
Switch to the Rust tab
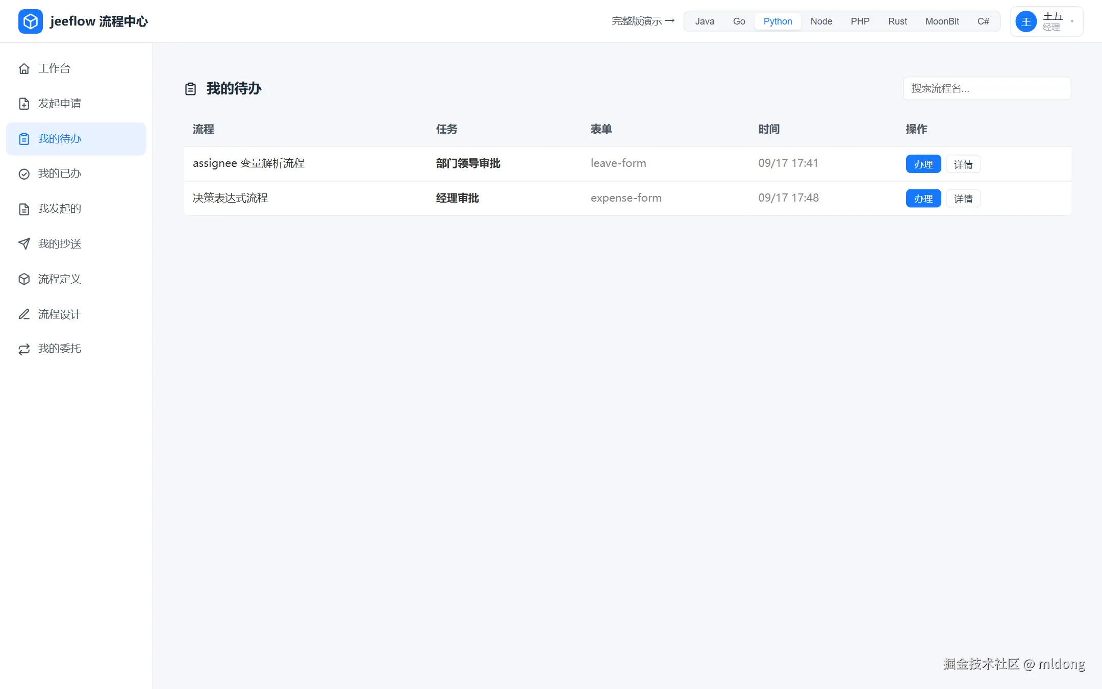click(897, 21)
